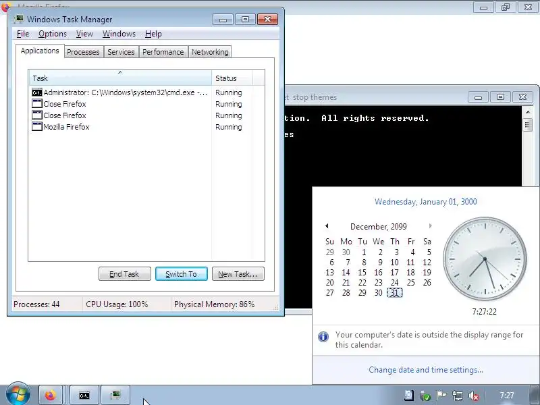Go to the previous month in calendar
Viewport: 540px width, 405px height.
327,226
